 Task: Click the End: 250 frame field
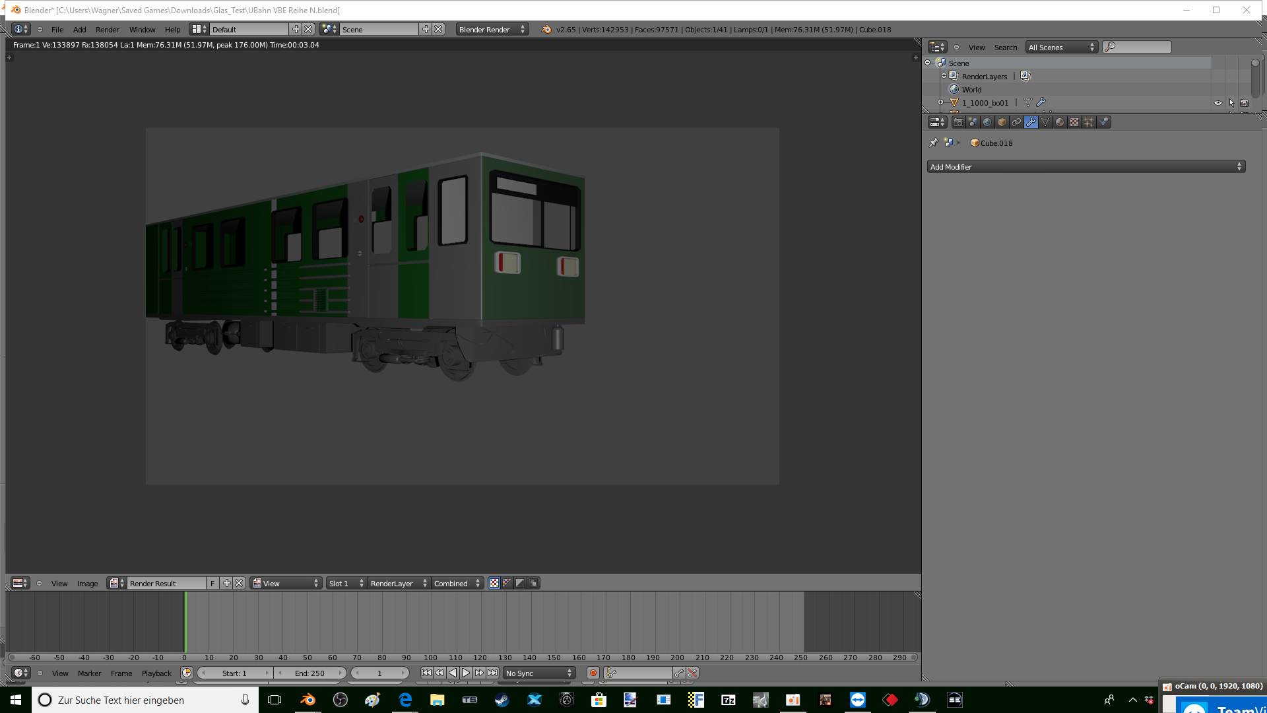309,673
